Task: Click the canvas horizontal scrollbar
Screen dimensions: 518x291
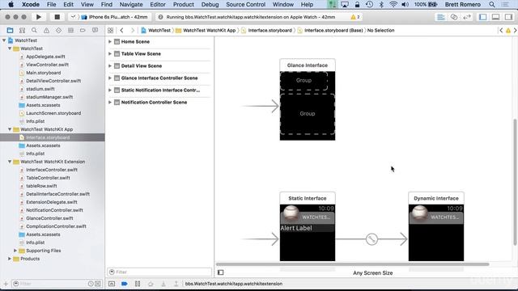Action: point(353,264)
